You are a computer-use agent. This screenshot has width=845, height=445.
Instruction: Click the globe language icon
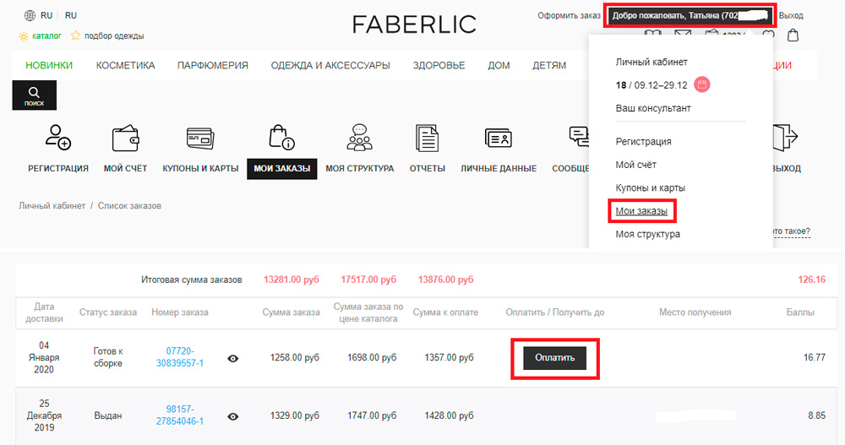pos(30,16)
